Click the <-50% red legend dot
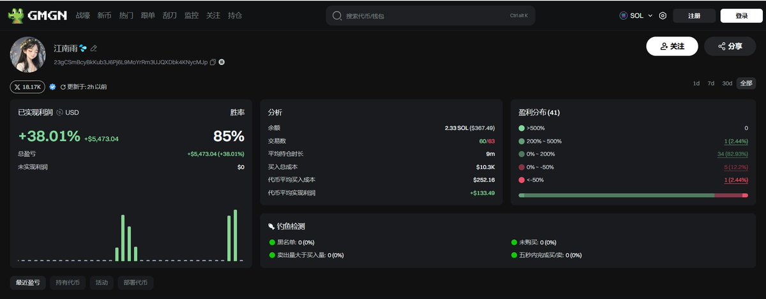The height and width of the screenshot is (299, 766). (522, 180)
